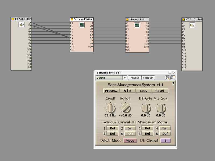Screen dimensions: 215x161
Task: Click the v1.1 version link
Action: click(160, 85)
